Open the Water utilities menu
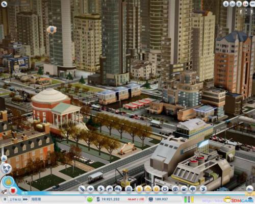The image size is (255, 204). pos(110,189)
